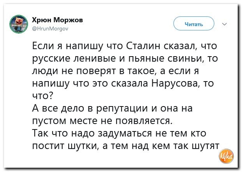Click the line Так что надо задуматься

click(119, 133)
